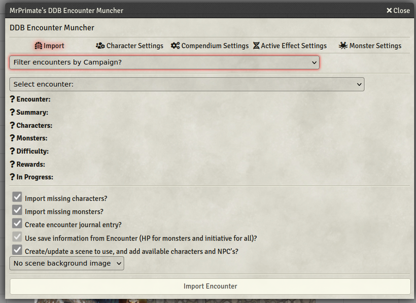Viewport: 416px width, 303px height.
Task: Click the Character Settings users icon
Action: (100, 46)
